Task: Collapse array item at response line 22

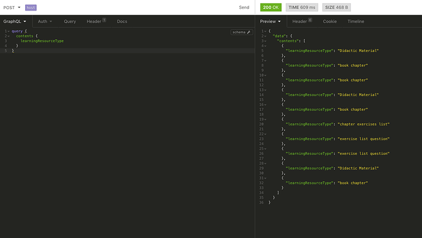Action: click(265, 134)
